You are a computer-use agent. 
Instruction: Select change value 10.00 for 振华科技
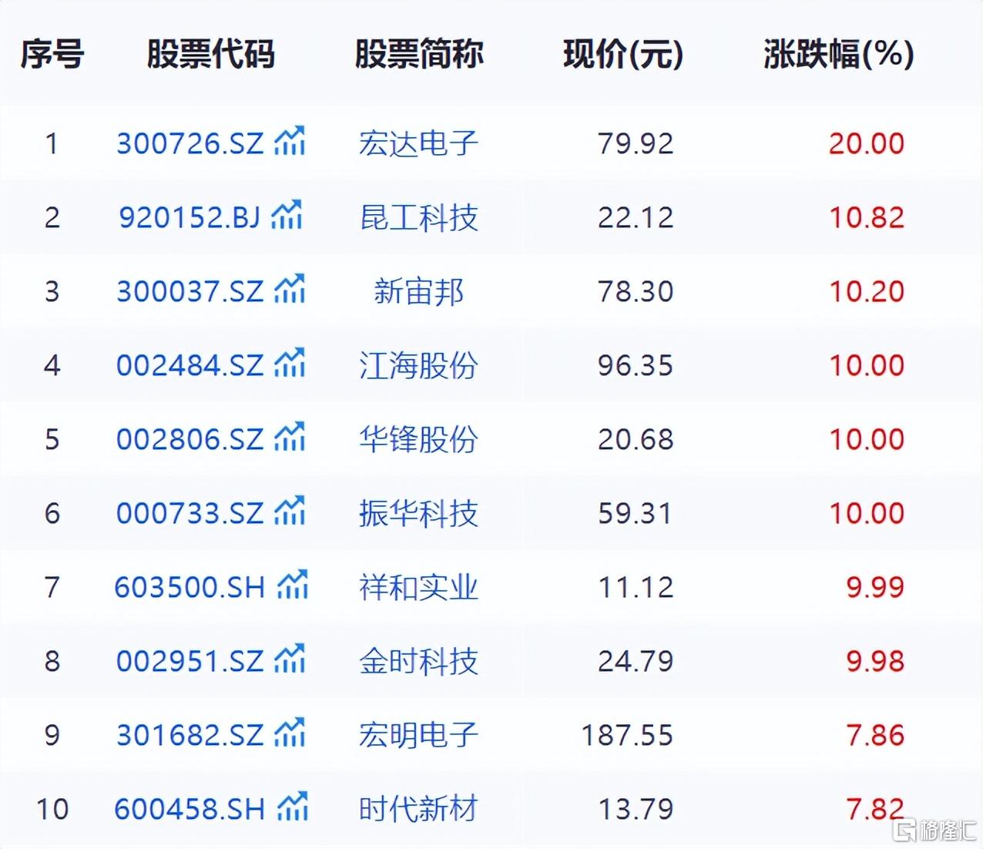coord(867,513)
